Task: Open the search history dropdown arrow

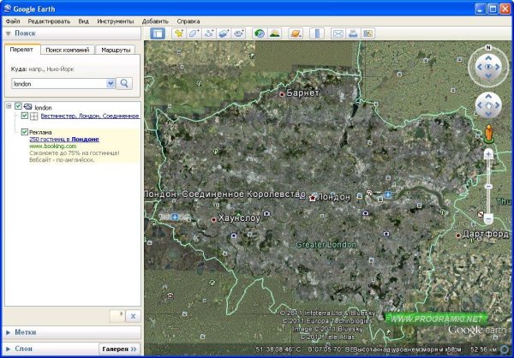Action: point(111,83)
